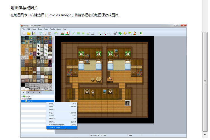Click the Undo arrow icon

click(56, 33)
